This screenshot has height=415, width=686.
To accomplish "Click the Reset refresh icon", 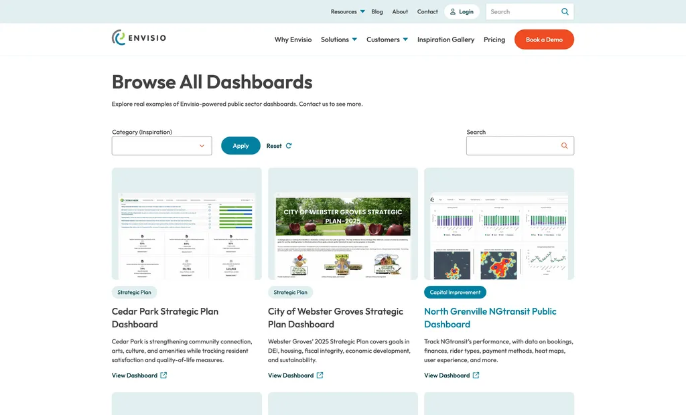I will pos(289,146).
